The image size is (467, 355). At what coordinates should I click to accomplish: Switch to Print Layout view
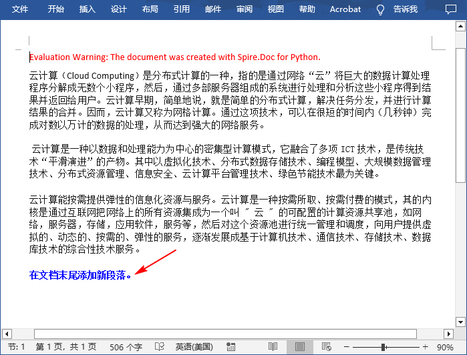pyautogui.click(x=299, y=347)
